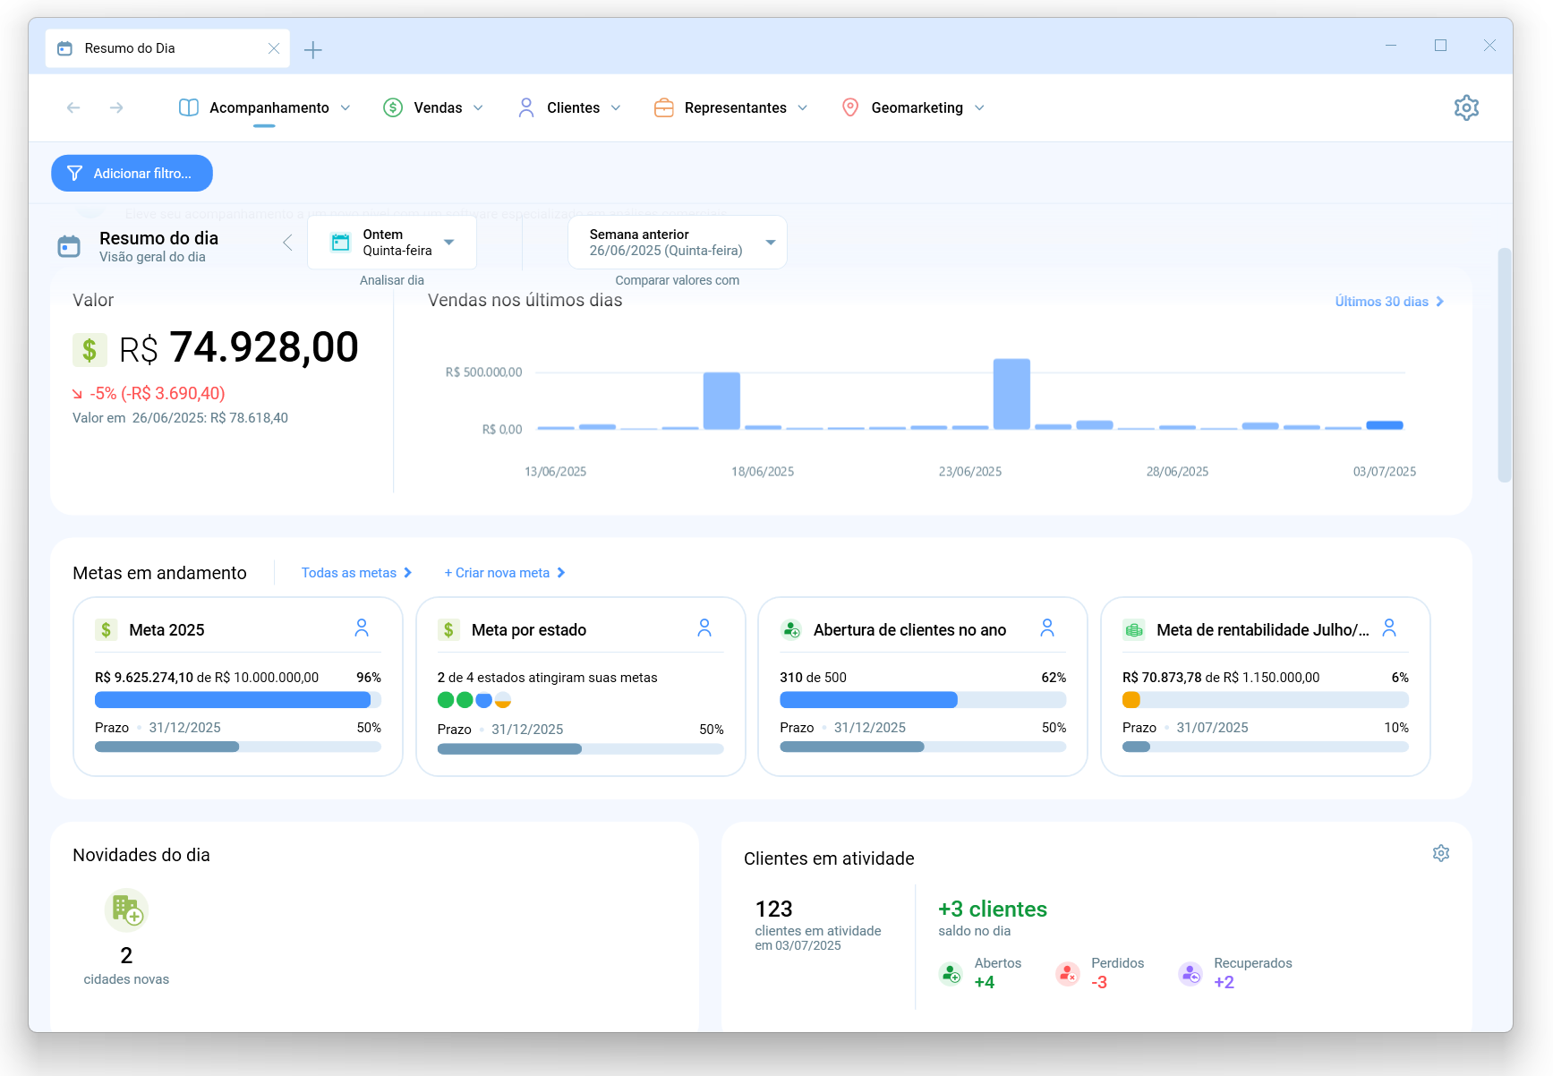Open the settings gear in the top toolbar

[x=1466, y=107]
